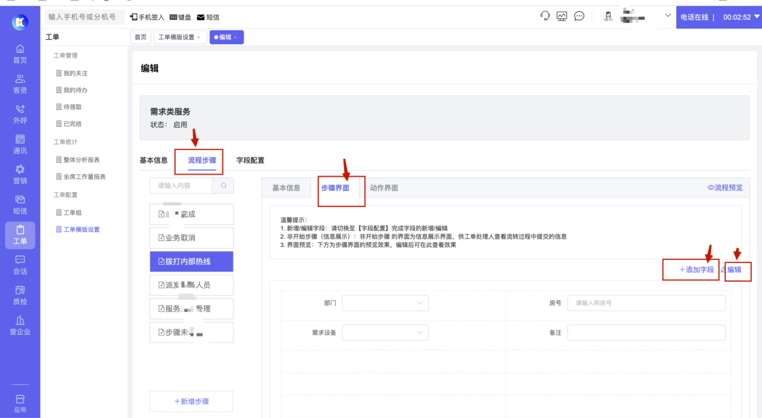Screen dimensions: 762x418
Task: Click 流程预览 eye icon link
Action: (x=724, y=188)
